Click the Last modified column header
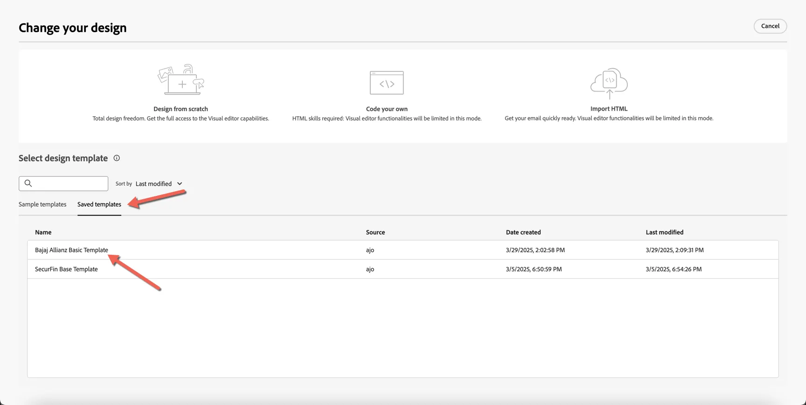The width and height of the screenshot is (806, 405). (x=665, y=232)
